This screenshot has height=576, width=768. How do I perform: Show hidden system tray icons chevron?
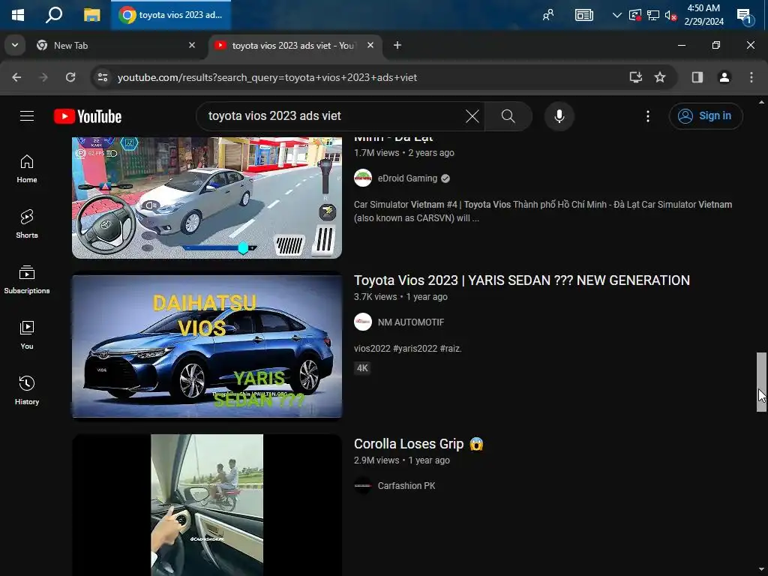(616, 15)
